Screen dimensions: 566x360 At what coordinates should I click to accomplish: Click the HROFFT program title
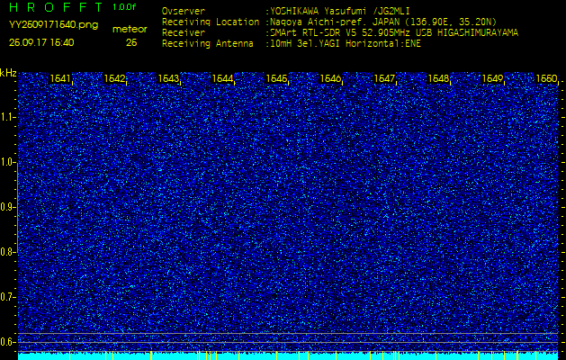tap(56, 7)
